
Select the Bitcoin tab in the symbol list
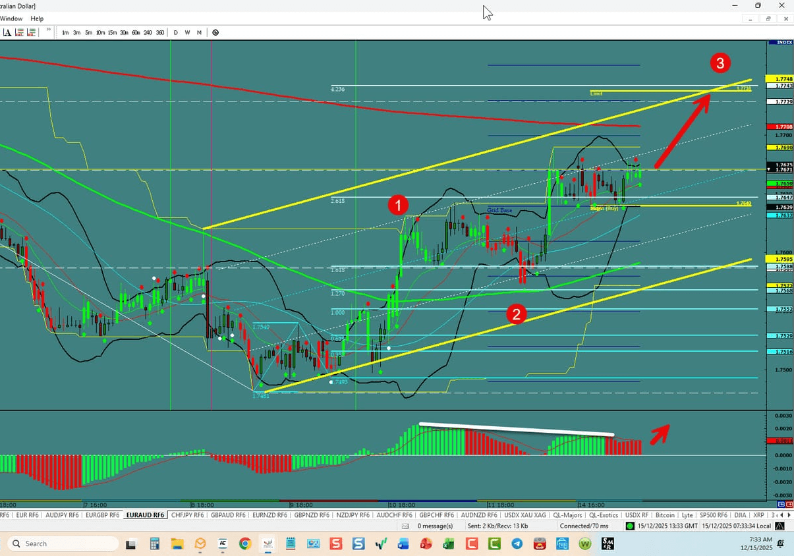coord(665,514)
